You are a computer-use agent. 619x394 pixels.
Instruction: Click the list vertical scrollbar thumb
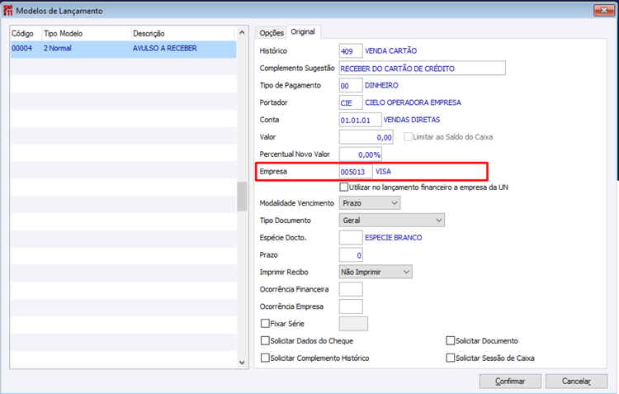click(242, 197)
